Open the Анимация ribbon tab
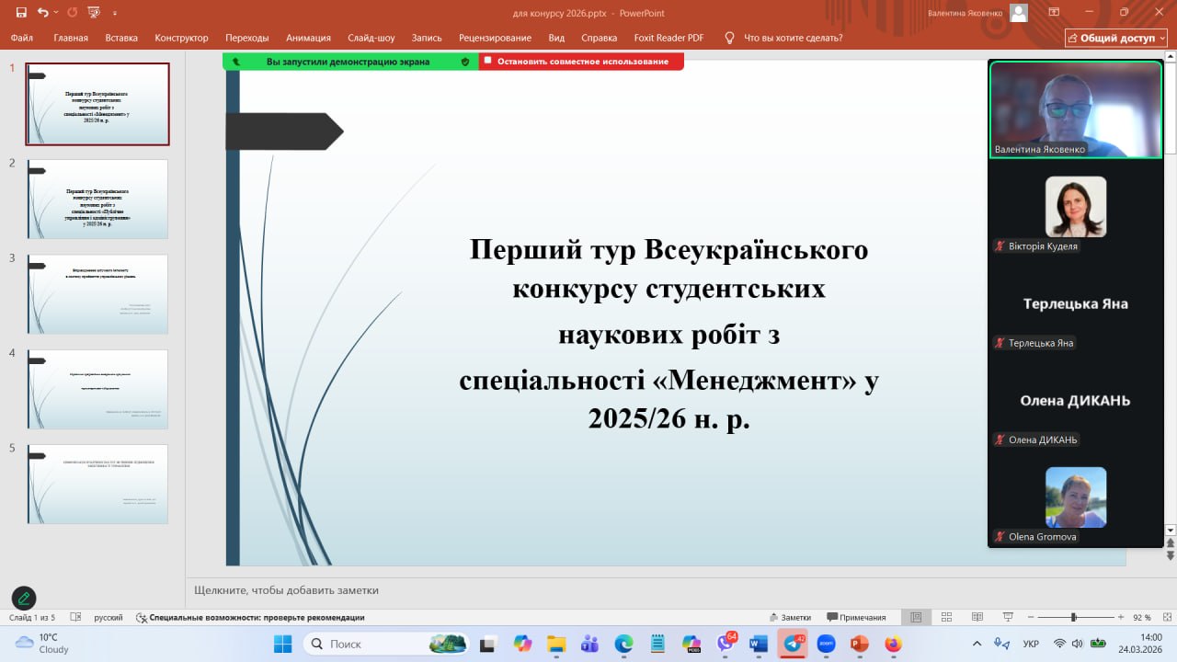Screen dimensions: 1177x662 [x=308, y=38]
